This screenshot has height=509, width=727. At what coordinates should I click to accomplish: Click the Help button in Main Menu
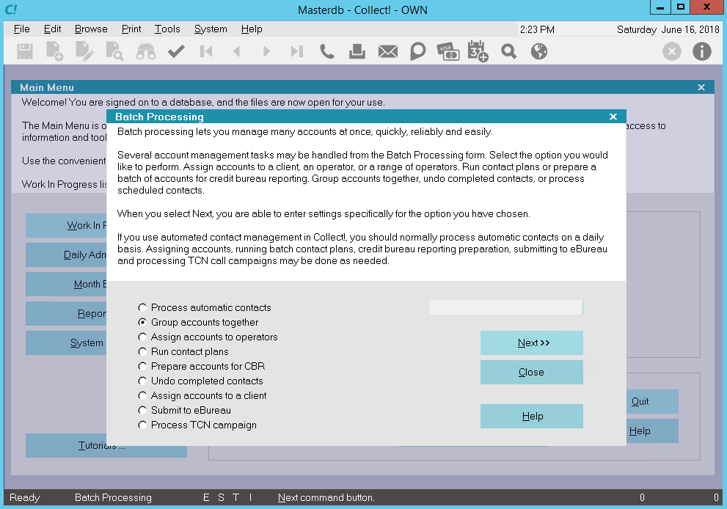652,431
